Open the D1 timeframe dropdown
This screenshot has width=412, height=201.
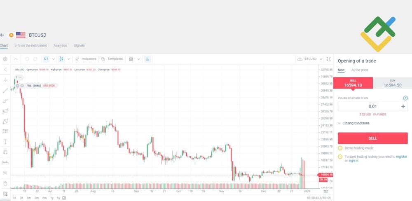click(x=49, y=59)
